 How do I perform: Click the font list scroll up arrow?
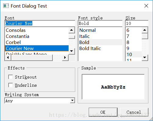(72, 30)
